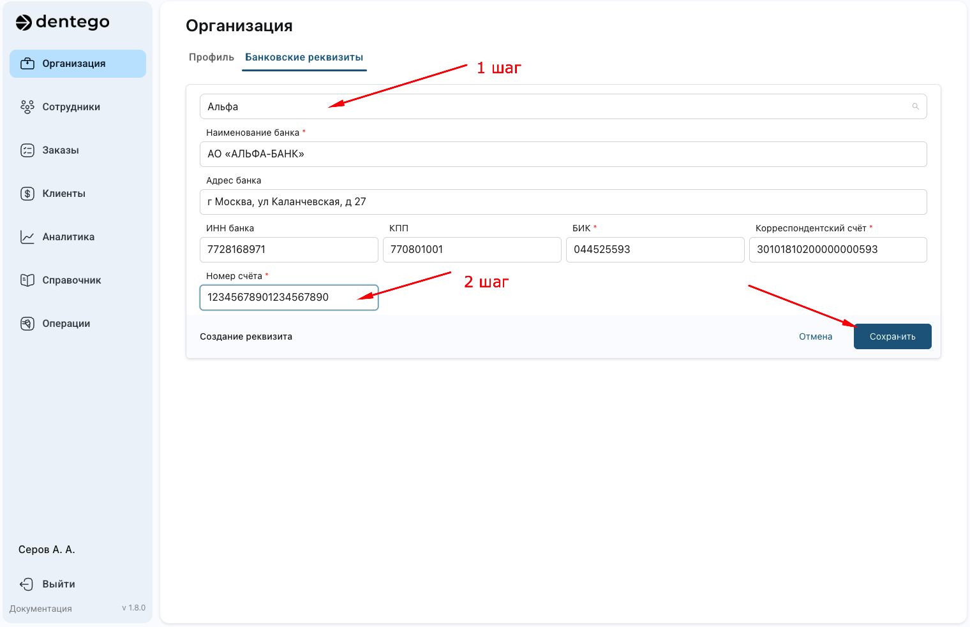Click the Номер счёта input field

pos(288,298)
